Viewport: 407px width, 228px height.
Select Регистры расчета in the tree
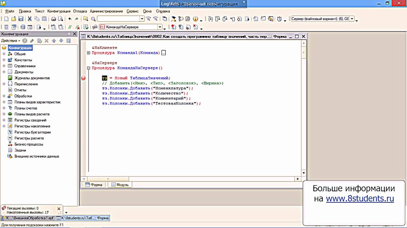[29, 138]
